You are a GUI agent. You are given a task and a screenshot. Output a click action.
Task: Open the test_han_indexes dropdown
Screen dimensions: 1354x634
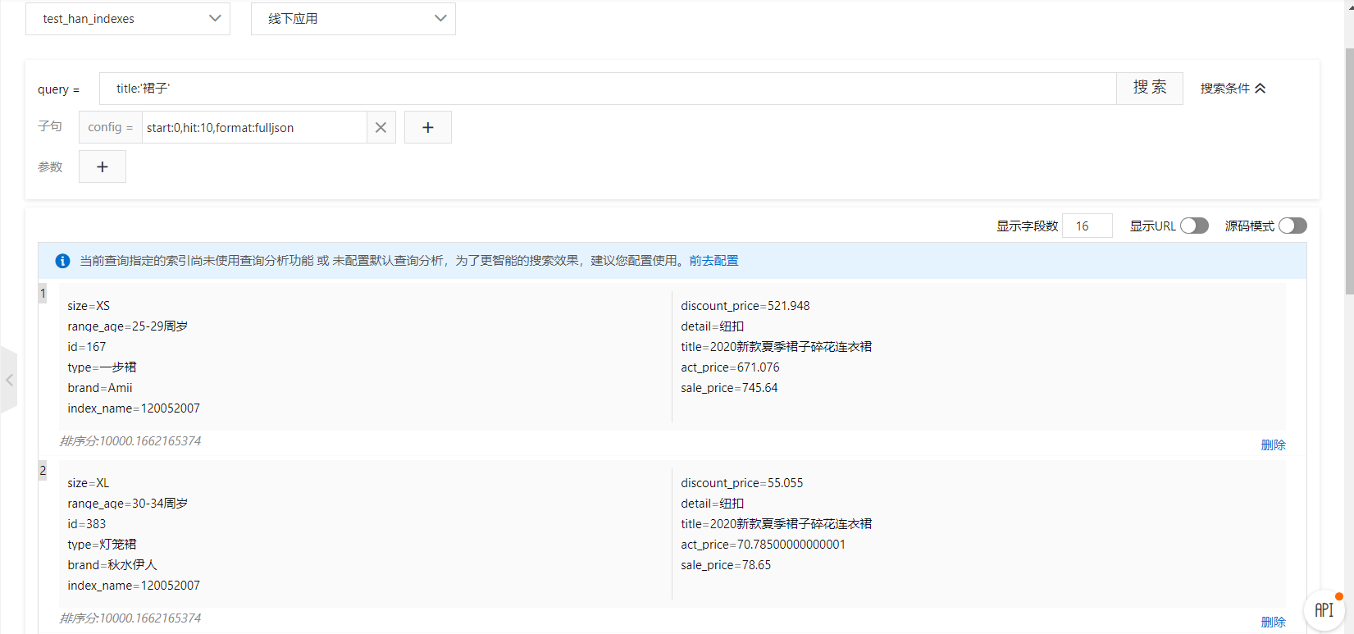128,19
